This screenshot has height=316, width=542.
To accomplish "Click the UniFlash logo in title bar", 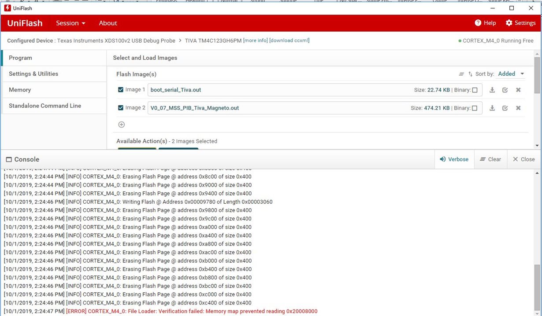I will tap(7, 8).
